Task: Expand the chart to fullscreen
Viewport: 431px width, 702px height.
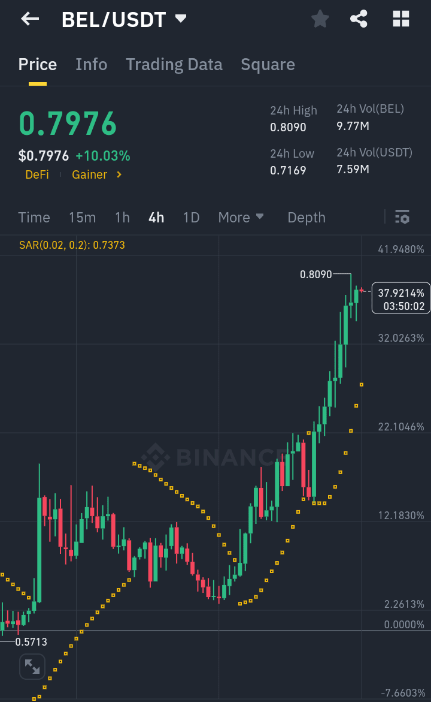Action: (x=32, y=666)
